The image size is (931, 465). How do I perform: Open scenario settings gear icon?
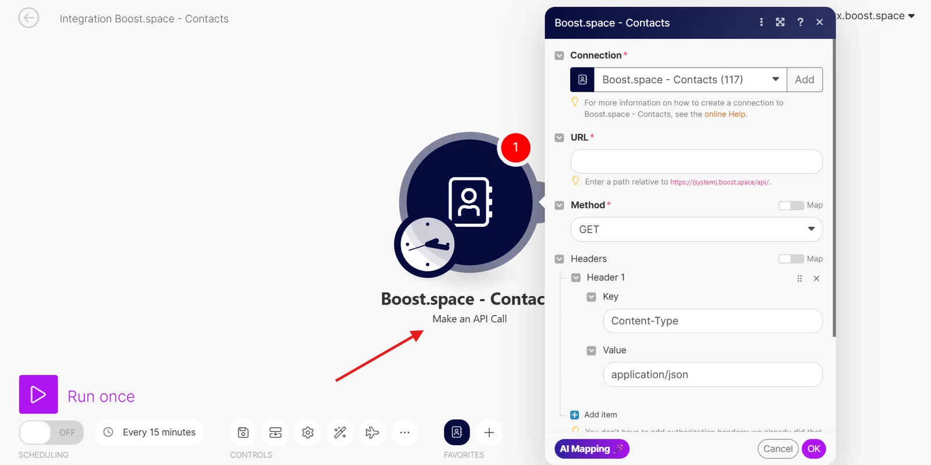(308, 432)
